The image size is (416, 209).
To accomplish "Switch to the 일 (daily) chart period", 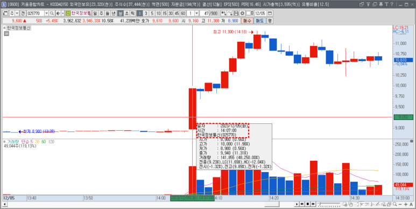I will point(95,13).
